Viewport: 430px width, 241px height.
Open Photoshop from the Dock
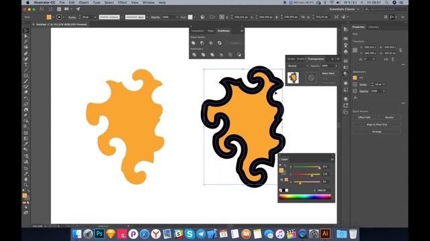(99, 234)
